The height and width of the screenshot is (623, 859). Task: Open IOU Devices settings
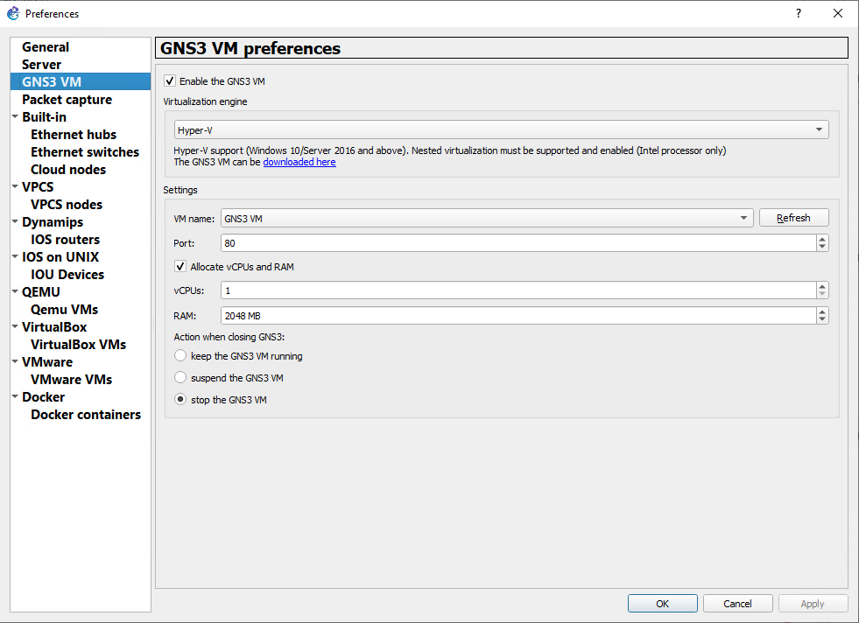(x=67, y=275)
